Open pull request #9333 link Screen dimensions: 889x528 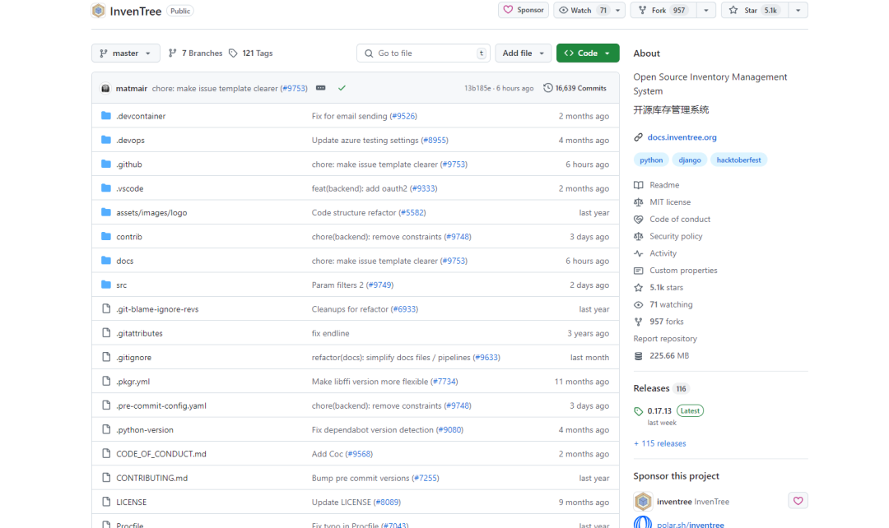(424, 188)
